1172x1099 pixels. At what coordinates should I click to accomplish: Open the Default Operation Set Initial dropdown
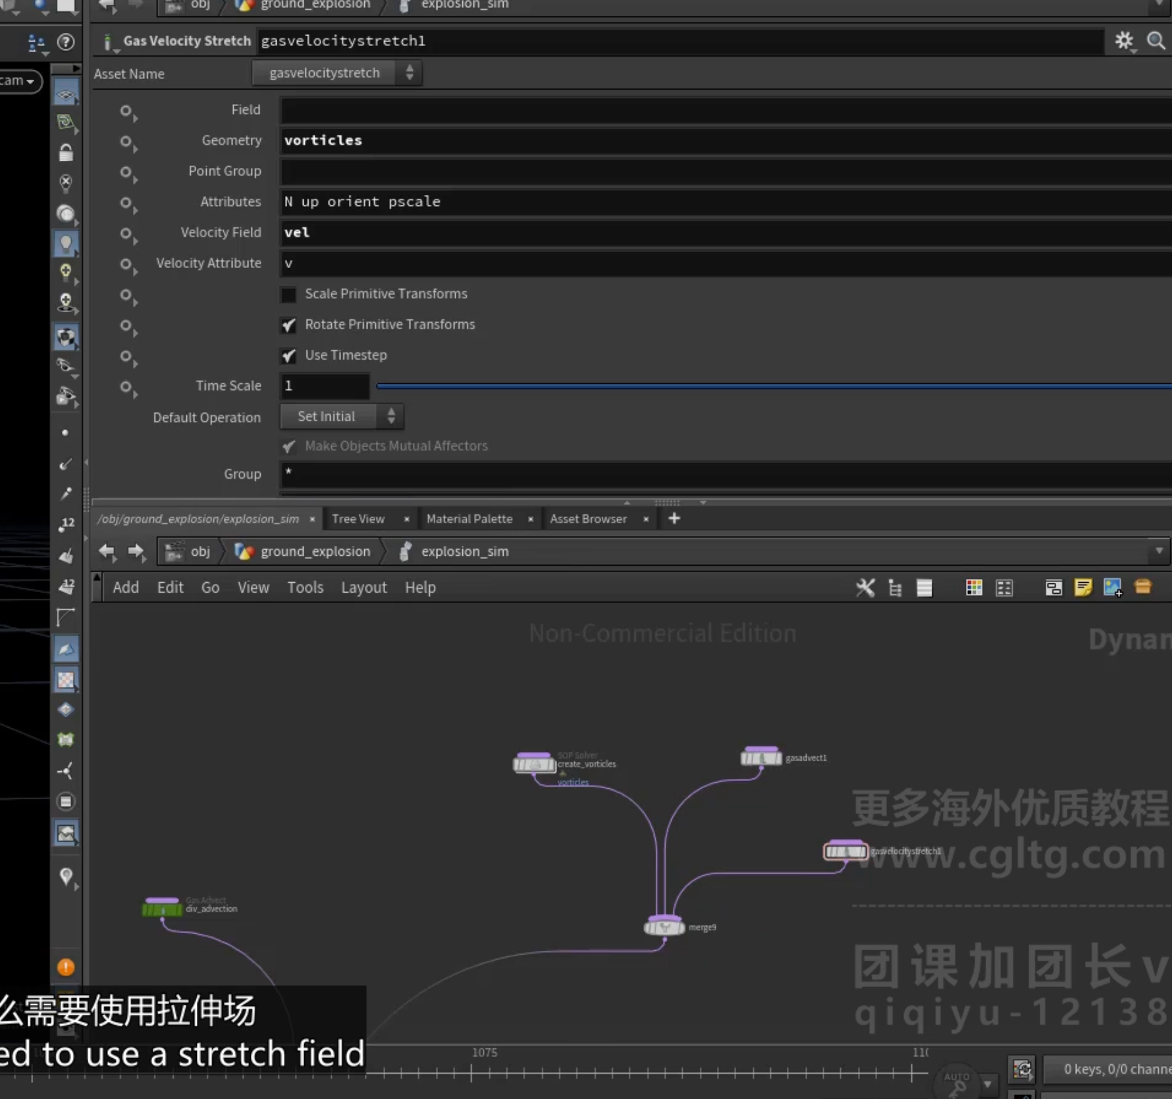[x=342, y=416]
